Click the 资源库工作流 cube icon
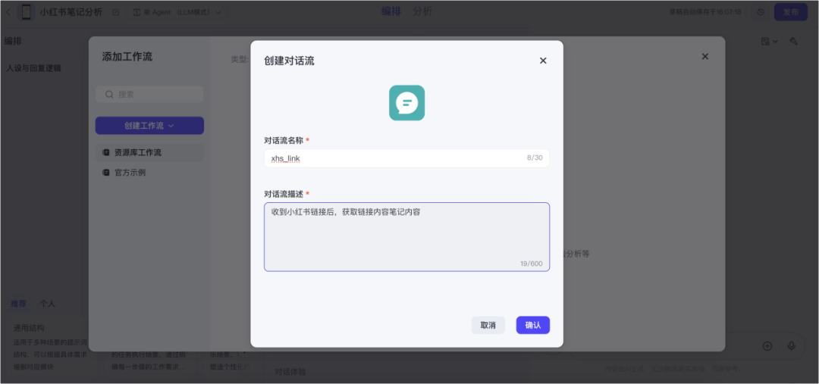 106,153
